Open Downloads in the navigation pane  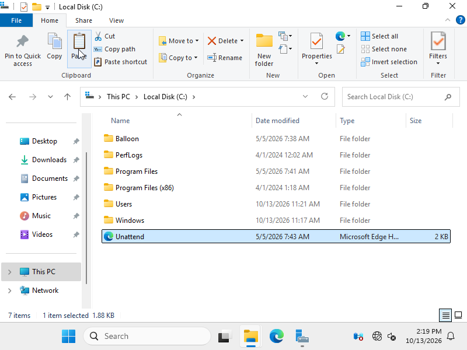[49, 160]
